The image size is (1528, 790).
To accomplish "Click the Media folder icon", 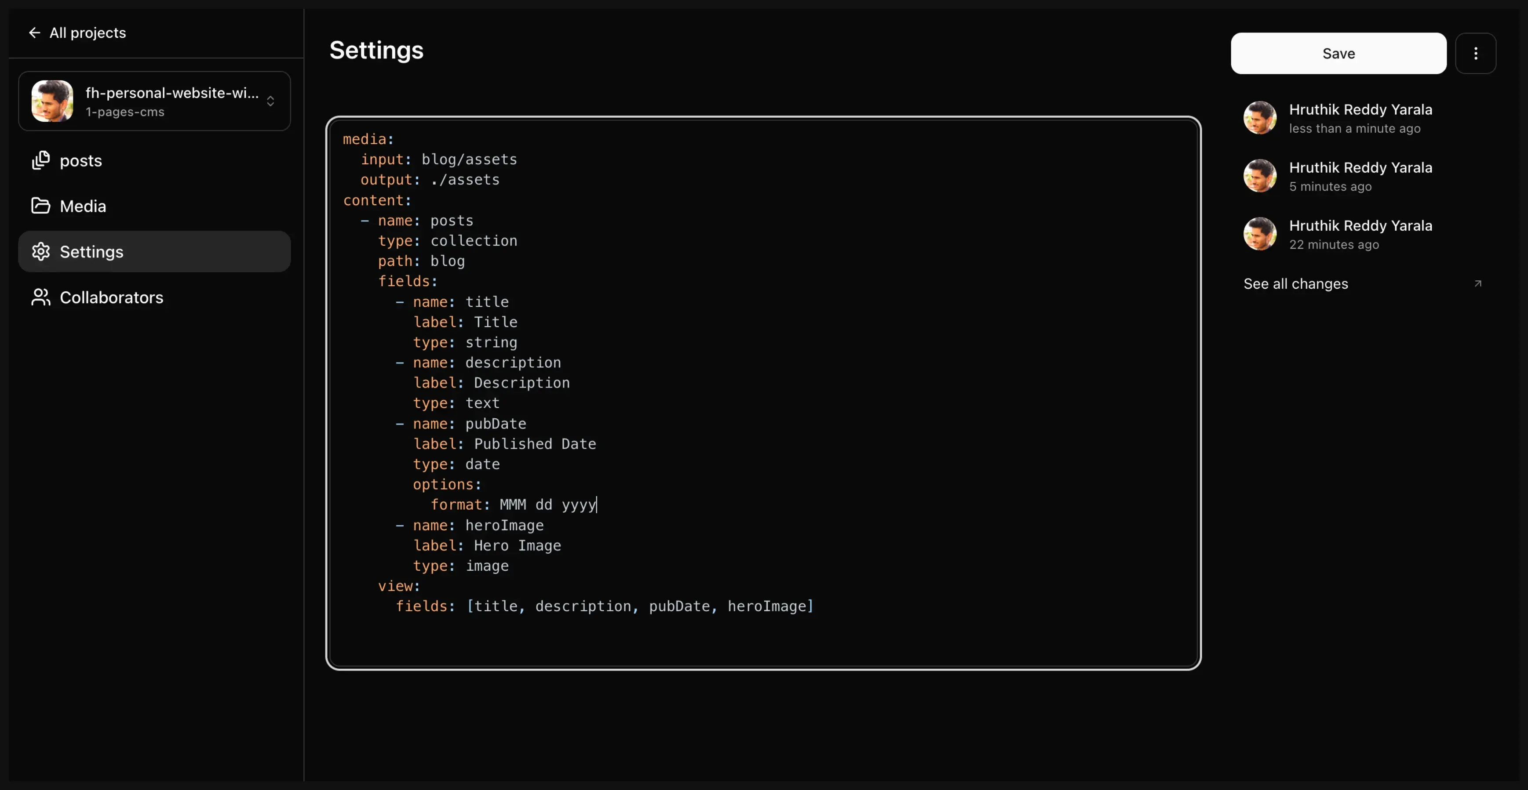I will click(x=40, y=206).
